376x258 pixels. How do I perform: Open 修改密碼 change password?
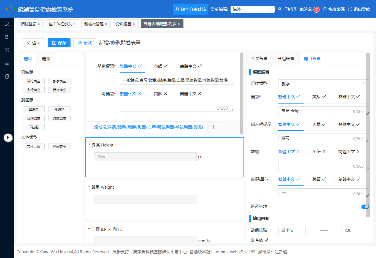[333, 9]
